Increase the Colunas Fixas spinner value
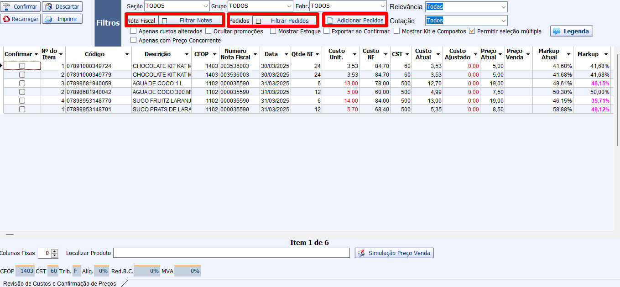This screenshot has width=620, height=287. click(55, 251)
